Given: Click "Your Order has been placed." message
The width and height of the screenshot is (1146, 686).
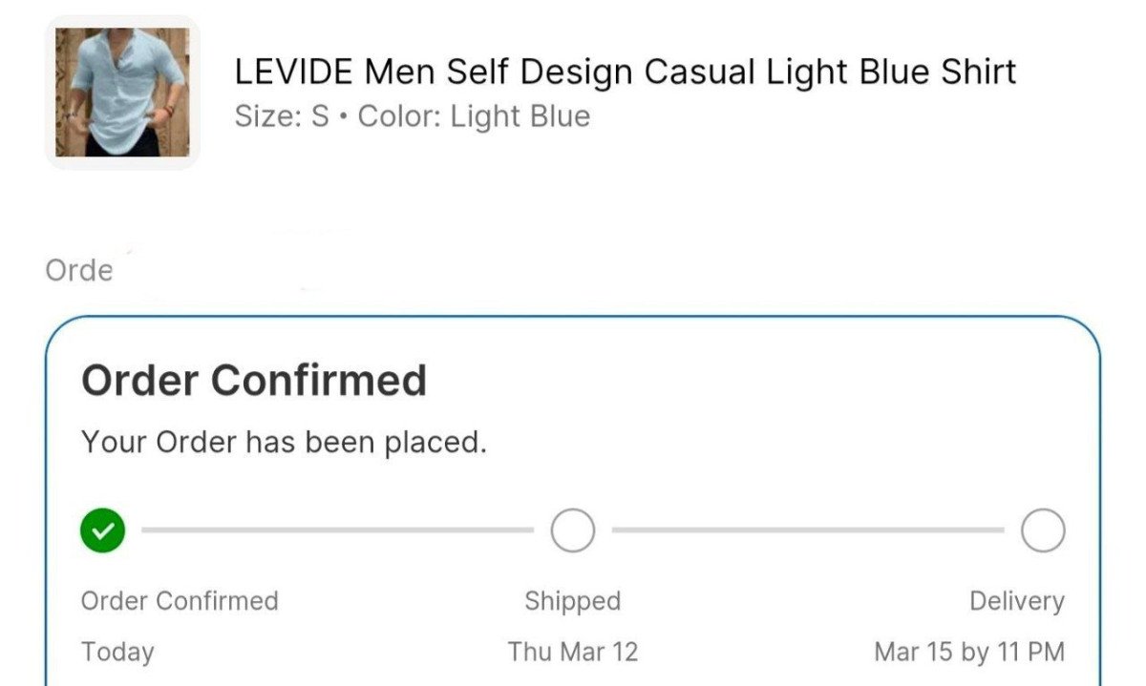Looking at the screenshot, I should click(284, 442).
